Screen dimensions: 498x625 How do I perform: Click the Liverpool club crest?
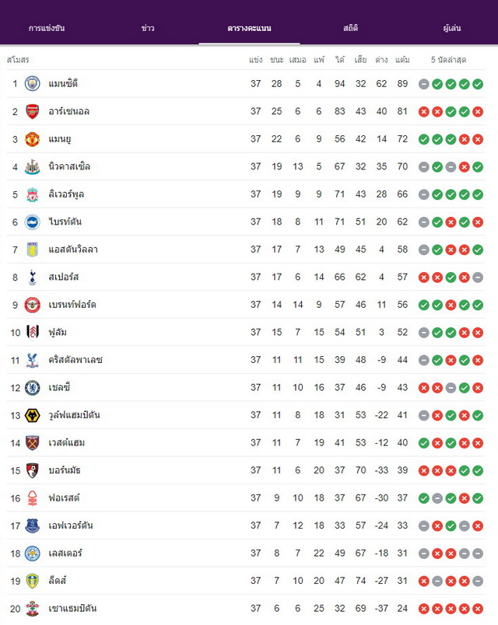33,194
